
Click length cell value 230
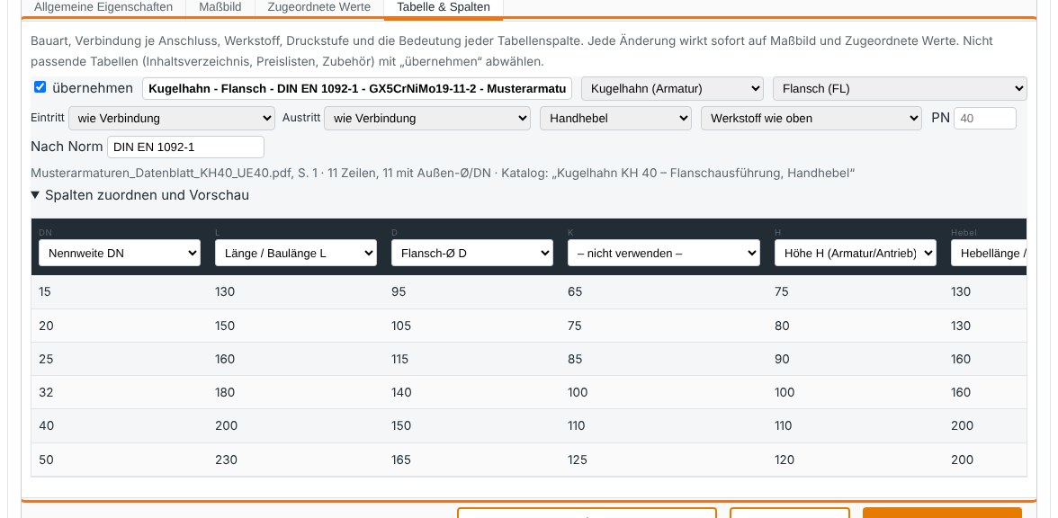pos(226,460)
